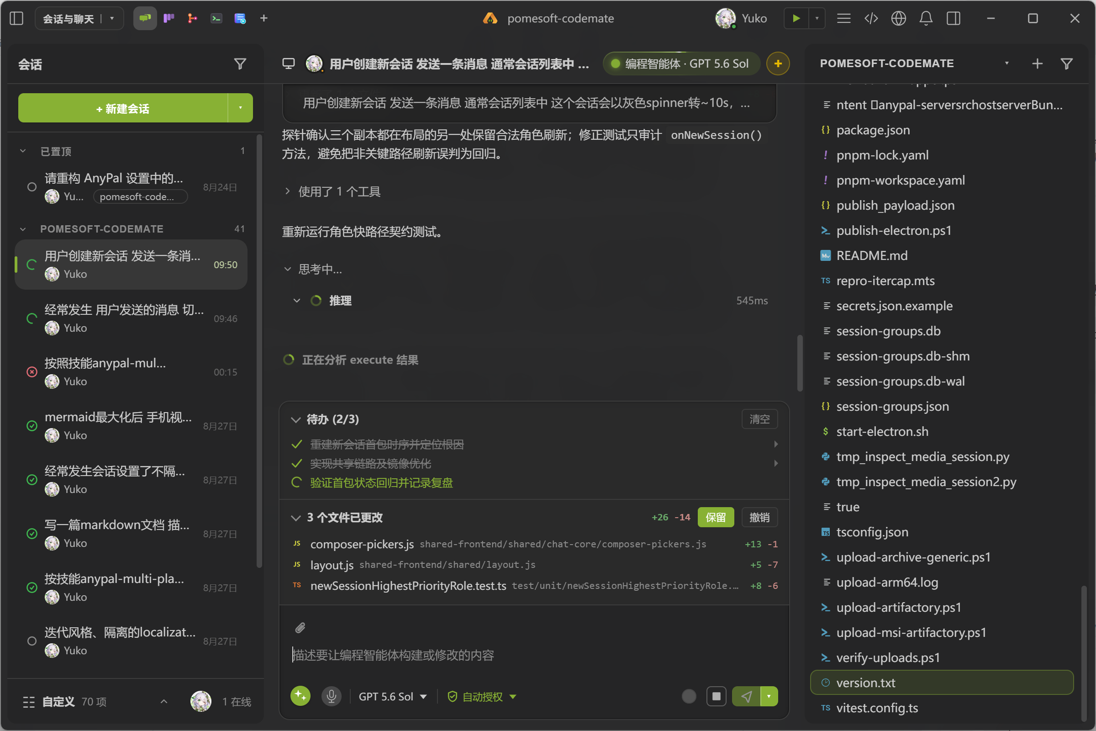Click the 清空 button
The height and width of the screenshot is (731, 1096).
pos(759,419)
